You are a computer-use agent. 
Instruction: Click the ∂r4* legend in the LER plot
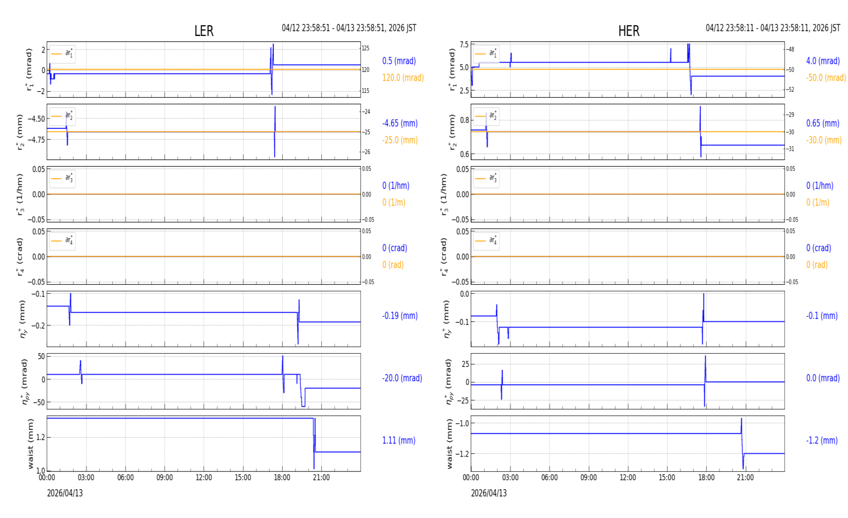62,240
